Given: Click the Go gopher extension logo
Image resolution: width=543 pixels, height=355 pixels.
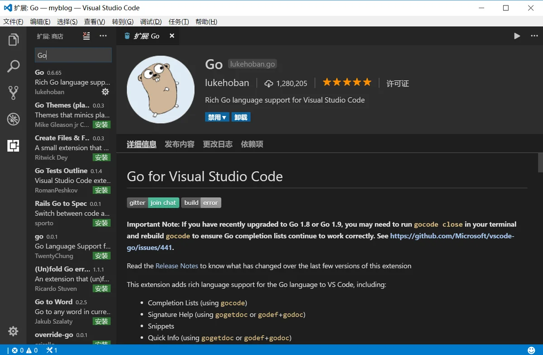Looking at the screenshot, I should tap(160, 90).
